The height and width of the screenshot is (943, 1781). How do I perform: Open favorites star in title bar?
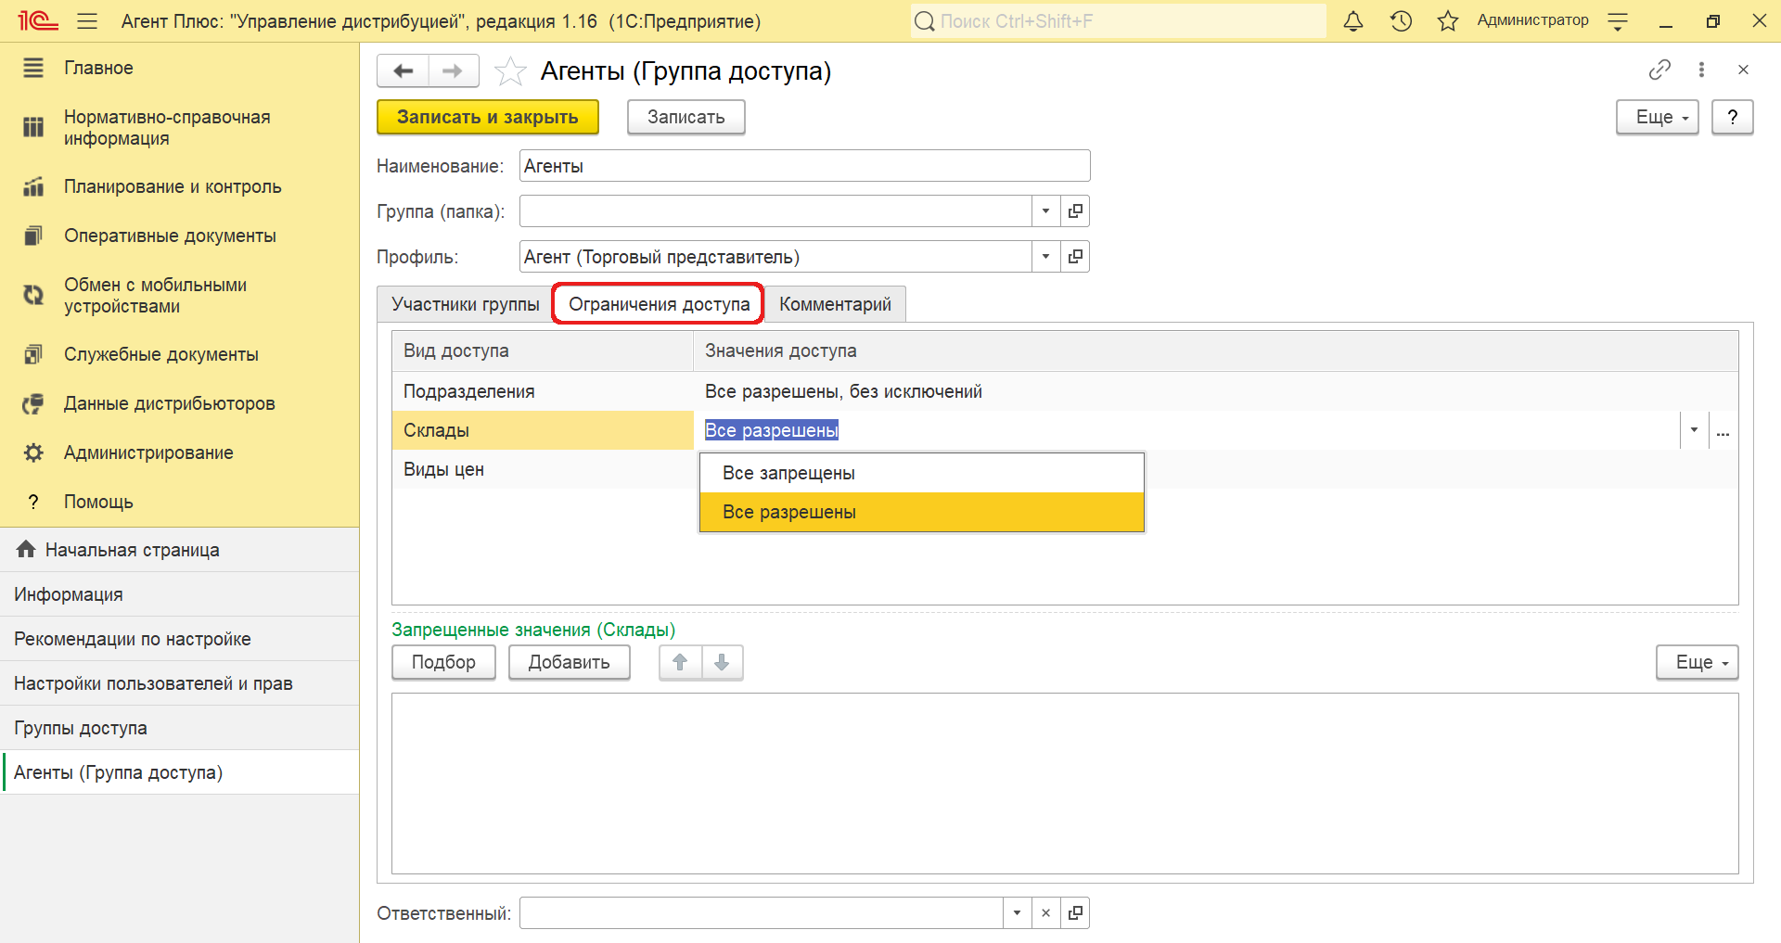(1448, 20)
